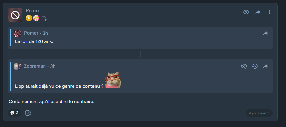
Task: Open the three-dot options menu of the post
Action: 269,12
